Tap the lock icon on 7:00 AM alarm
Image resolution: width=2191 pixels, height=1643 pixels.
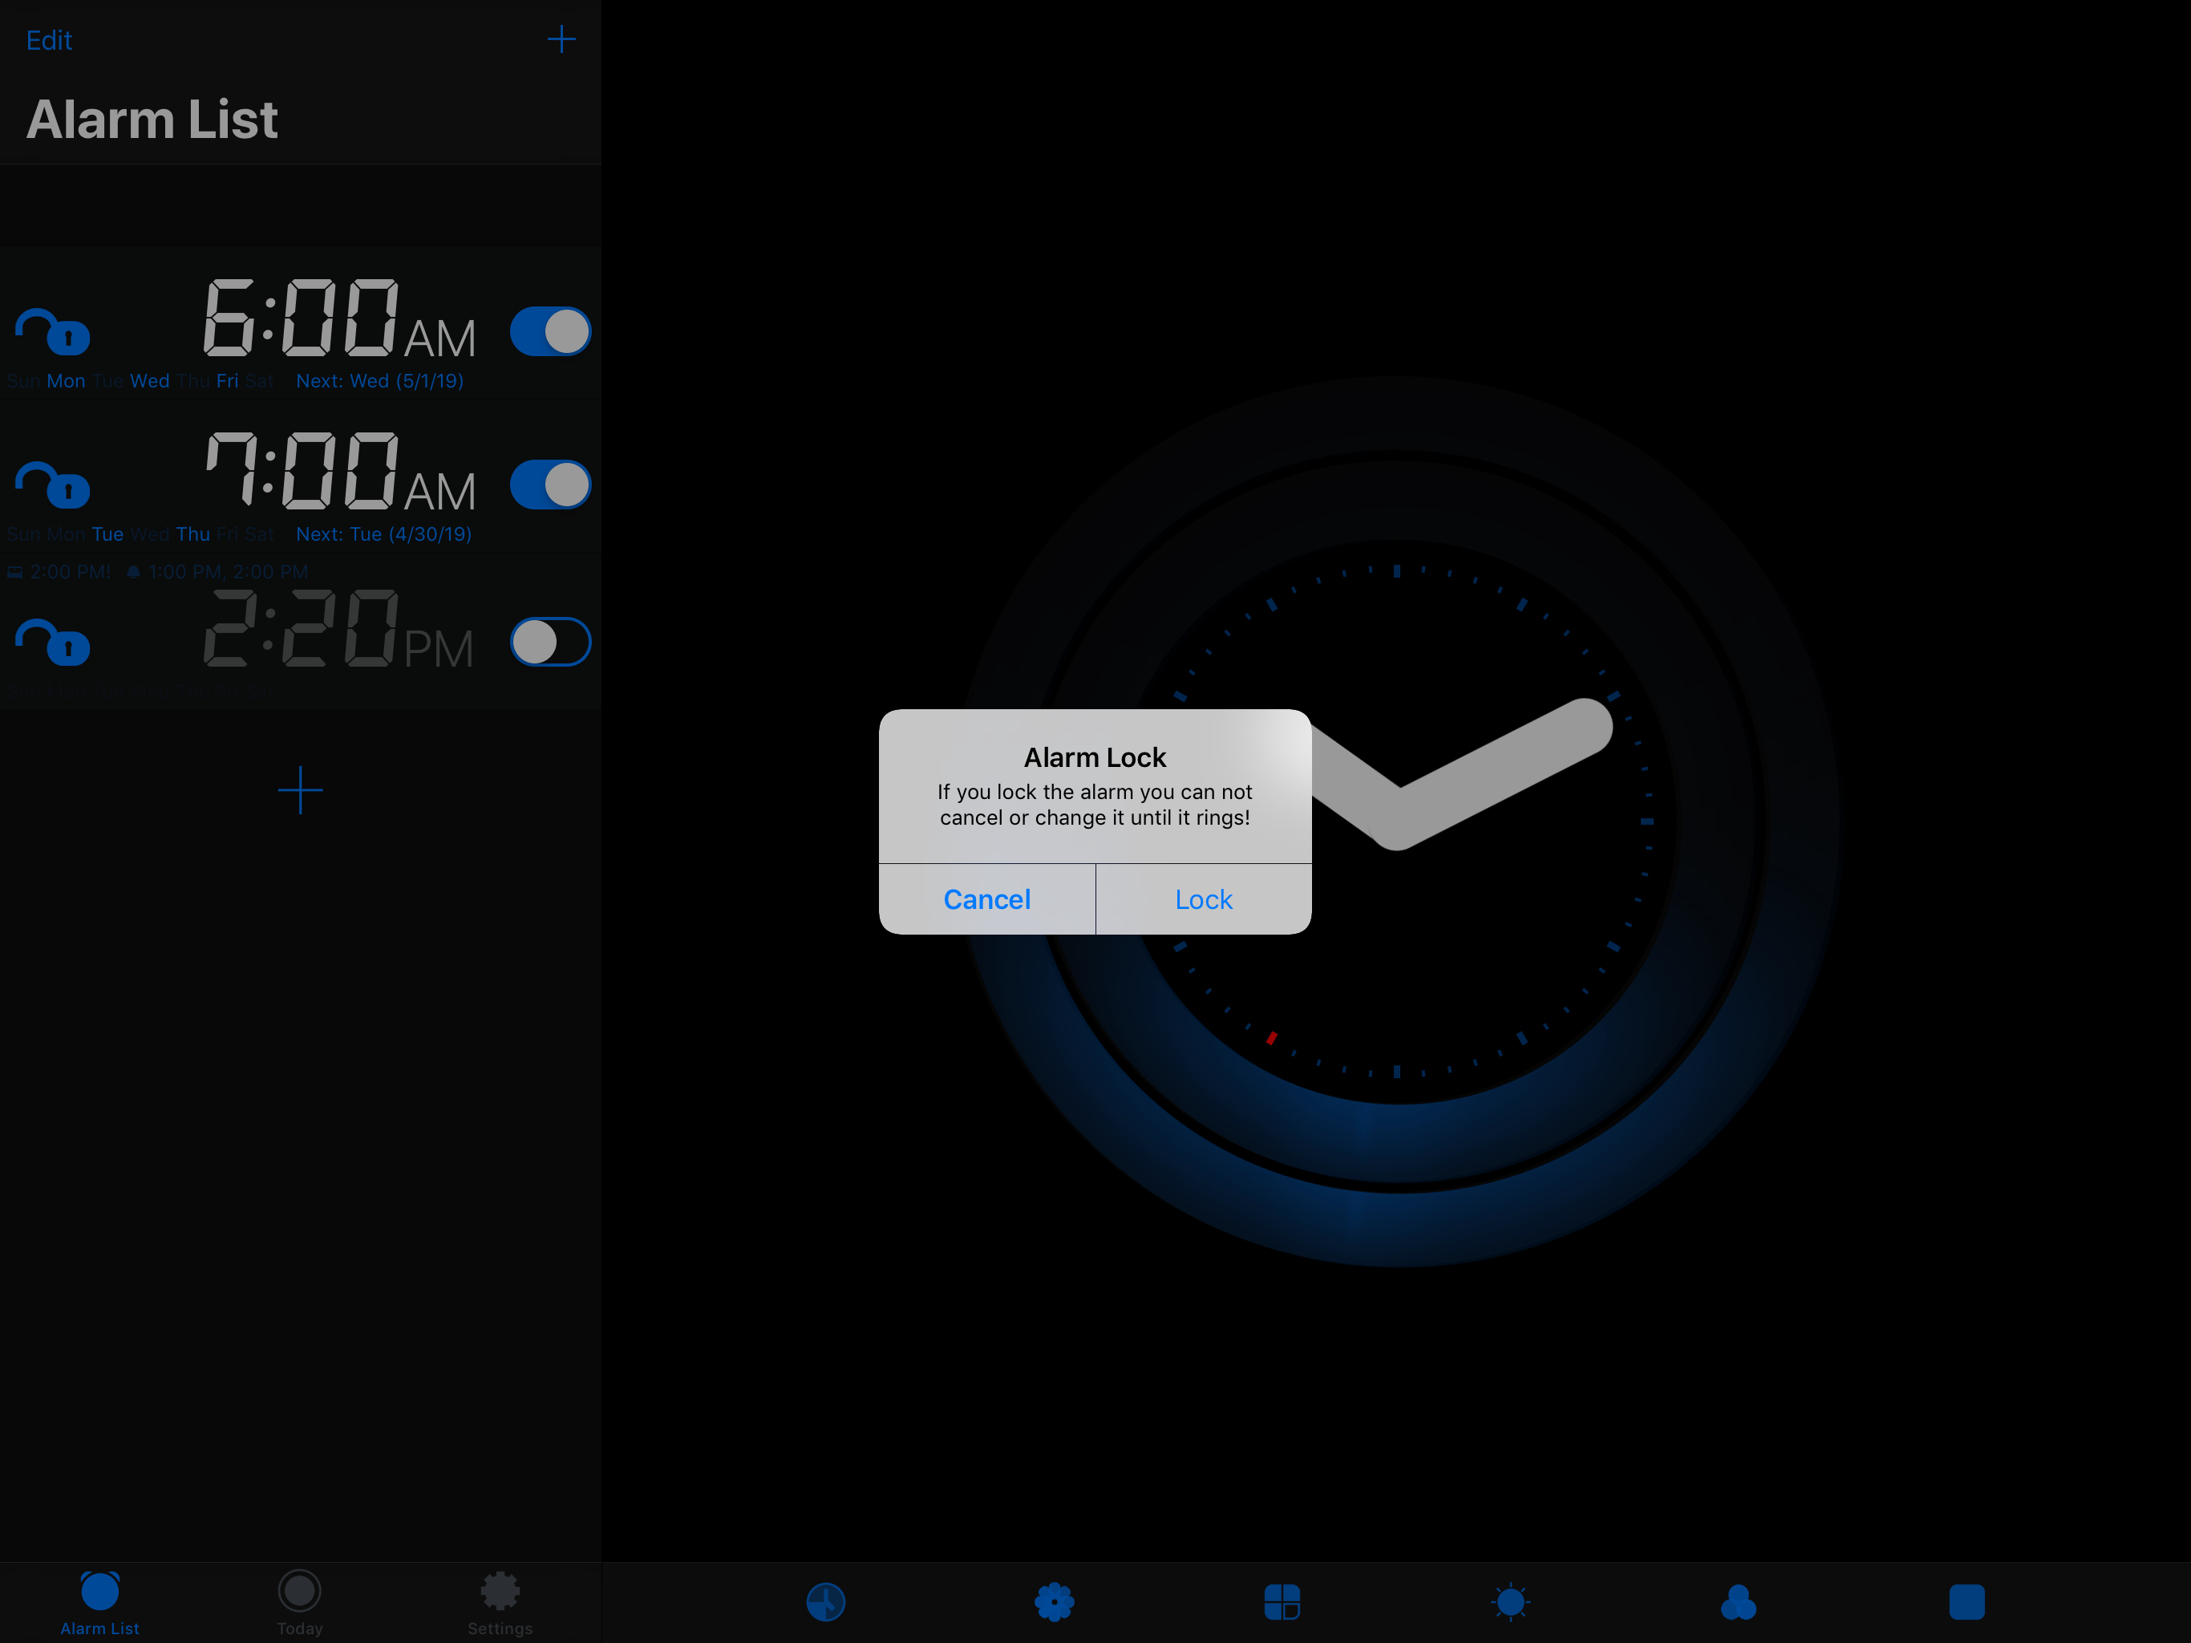[x=54, y=485]
